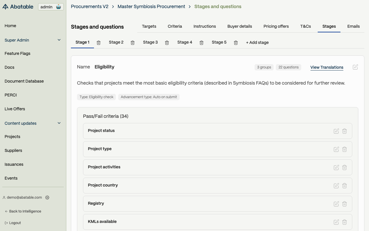
Task: Open the admin role selector
Action: point(51,7)
